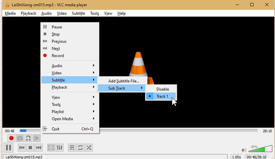Click the Stop square icon in the context menu
This screenshot has width=275, height=159.
click(45, 34)
